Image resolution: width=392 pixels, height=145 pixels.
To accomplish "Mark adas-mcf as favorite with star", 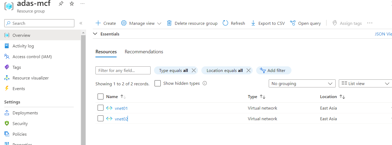I will [72, 4].
